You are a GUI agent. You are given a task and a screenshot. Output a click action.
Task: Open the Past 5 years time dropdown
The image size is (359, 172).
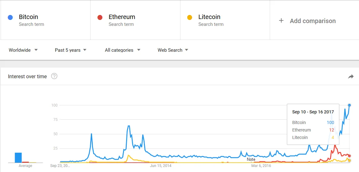[71, 50]
